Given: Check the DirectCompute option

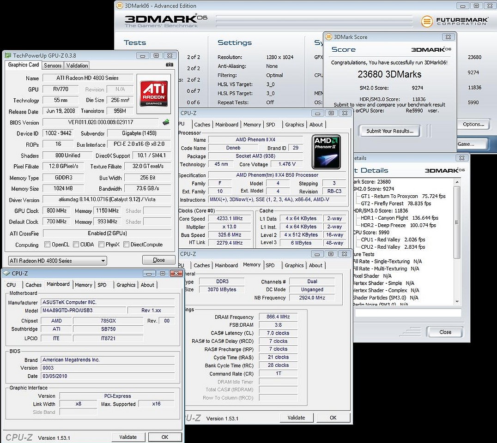Looking at the screenshot, I should (x=126, y=245).
